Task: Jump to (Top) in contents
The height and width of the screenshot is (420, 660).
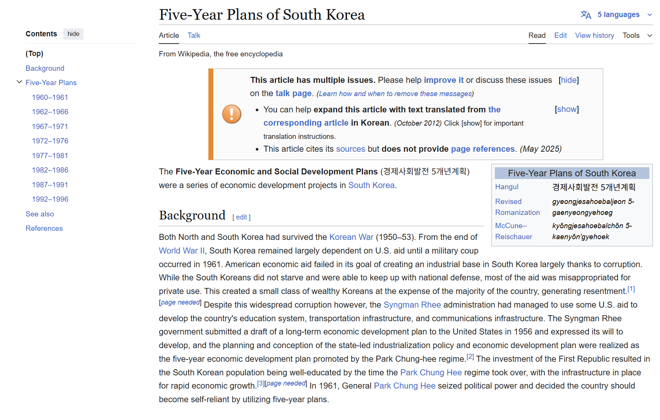Action: point(34,53)
